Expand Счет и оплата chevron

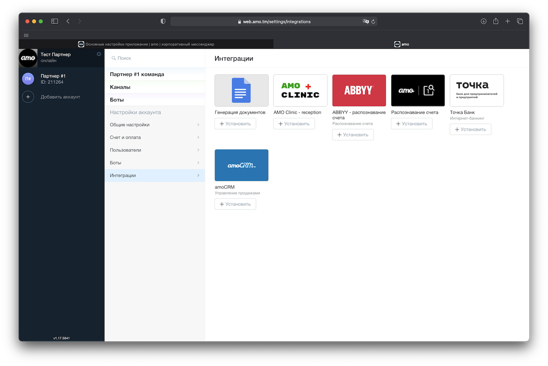click(x=198, y=138)
